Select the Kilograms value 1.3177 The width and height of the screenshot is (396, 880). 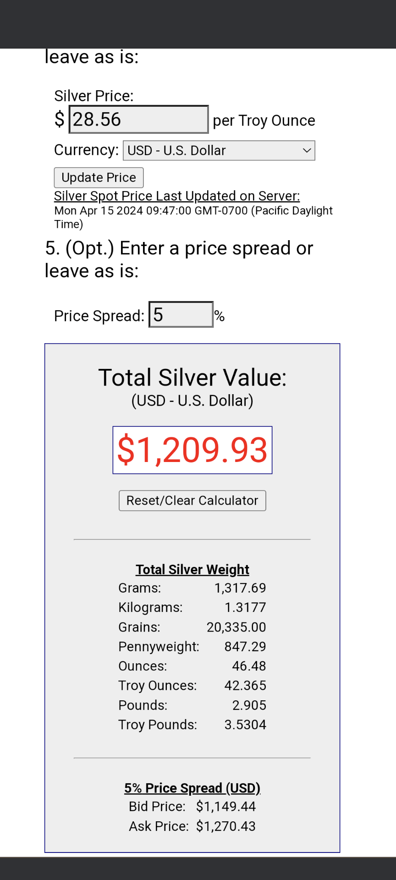tap(245, 608)
